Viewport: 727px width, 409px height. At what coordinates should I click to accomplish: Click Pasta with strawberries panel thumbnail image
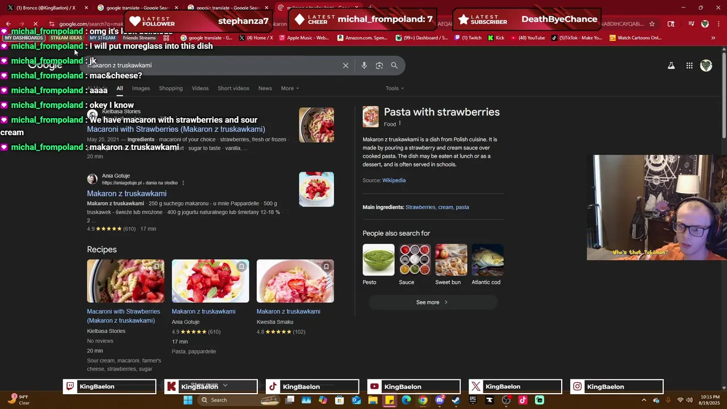coord(371,116)
